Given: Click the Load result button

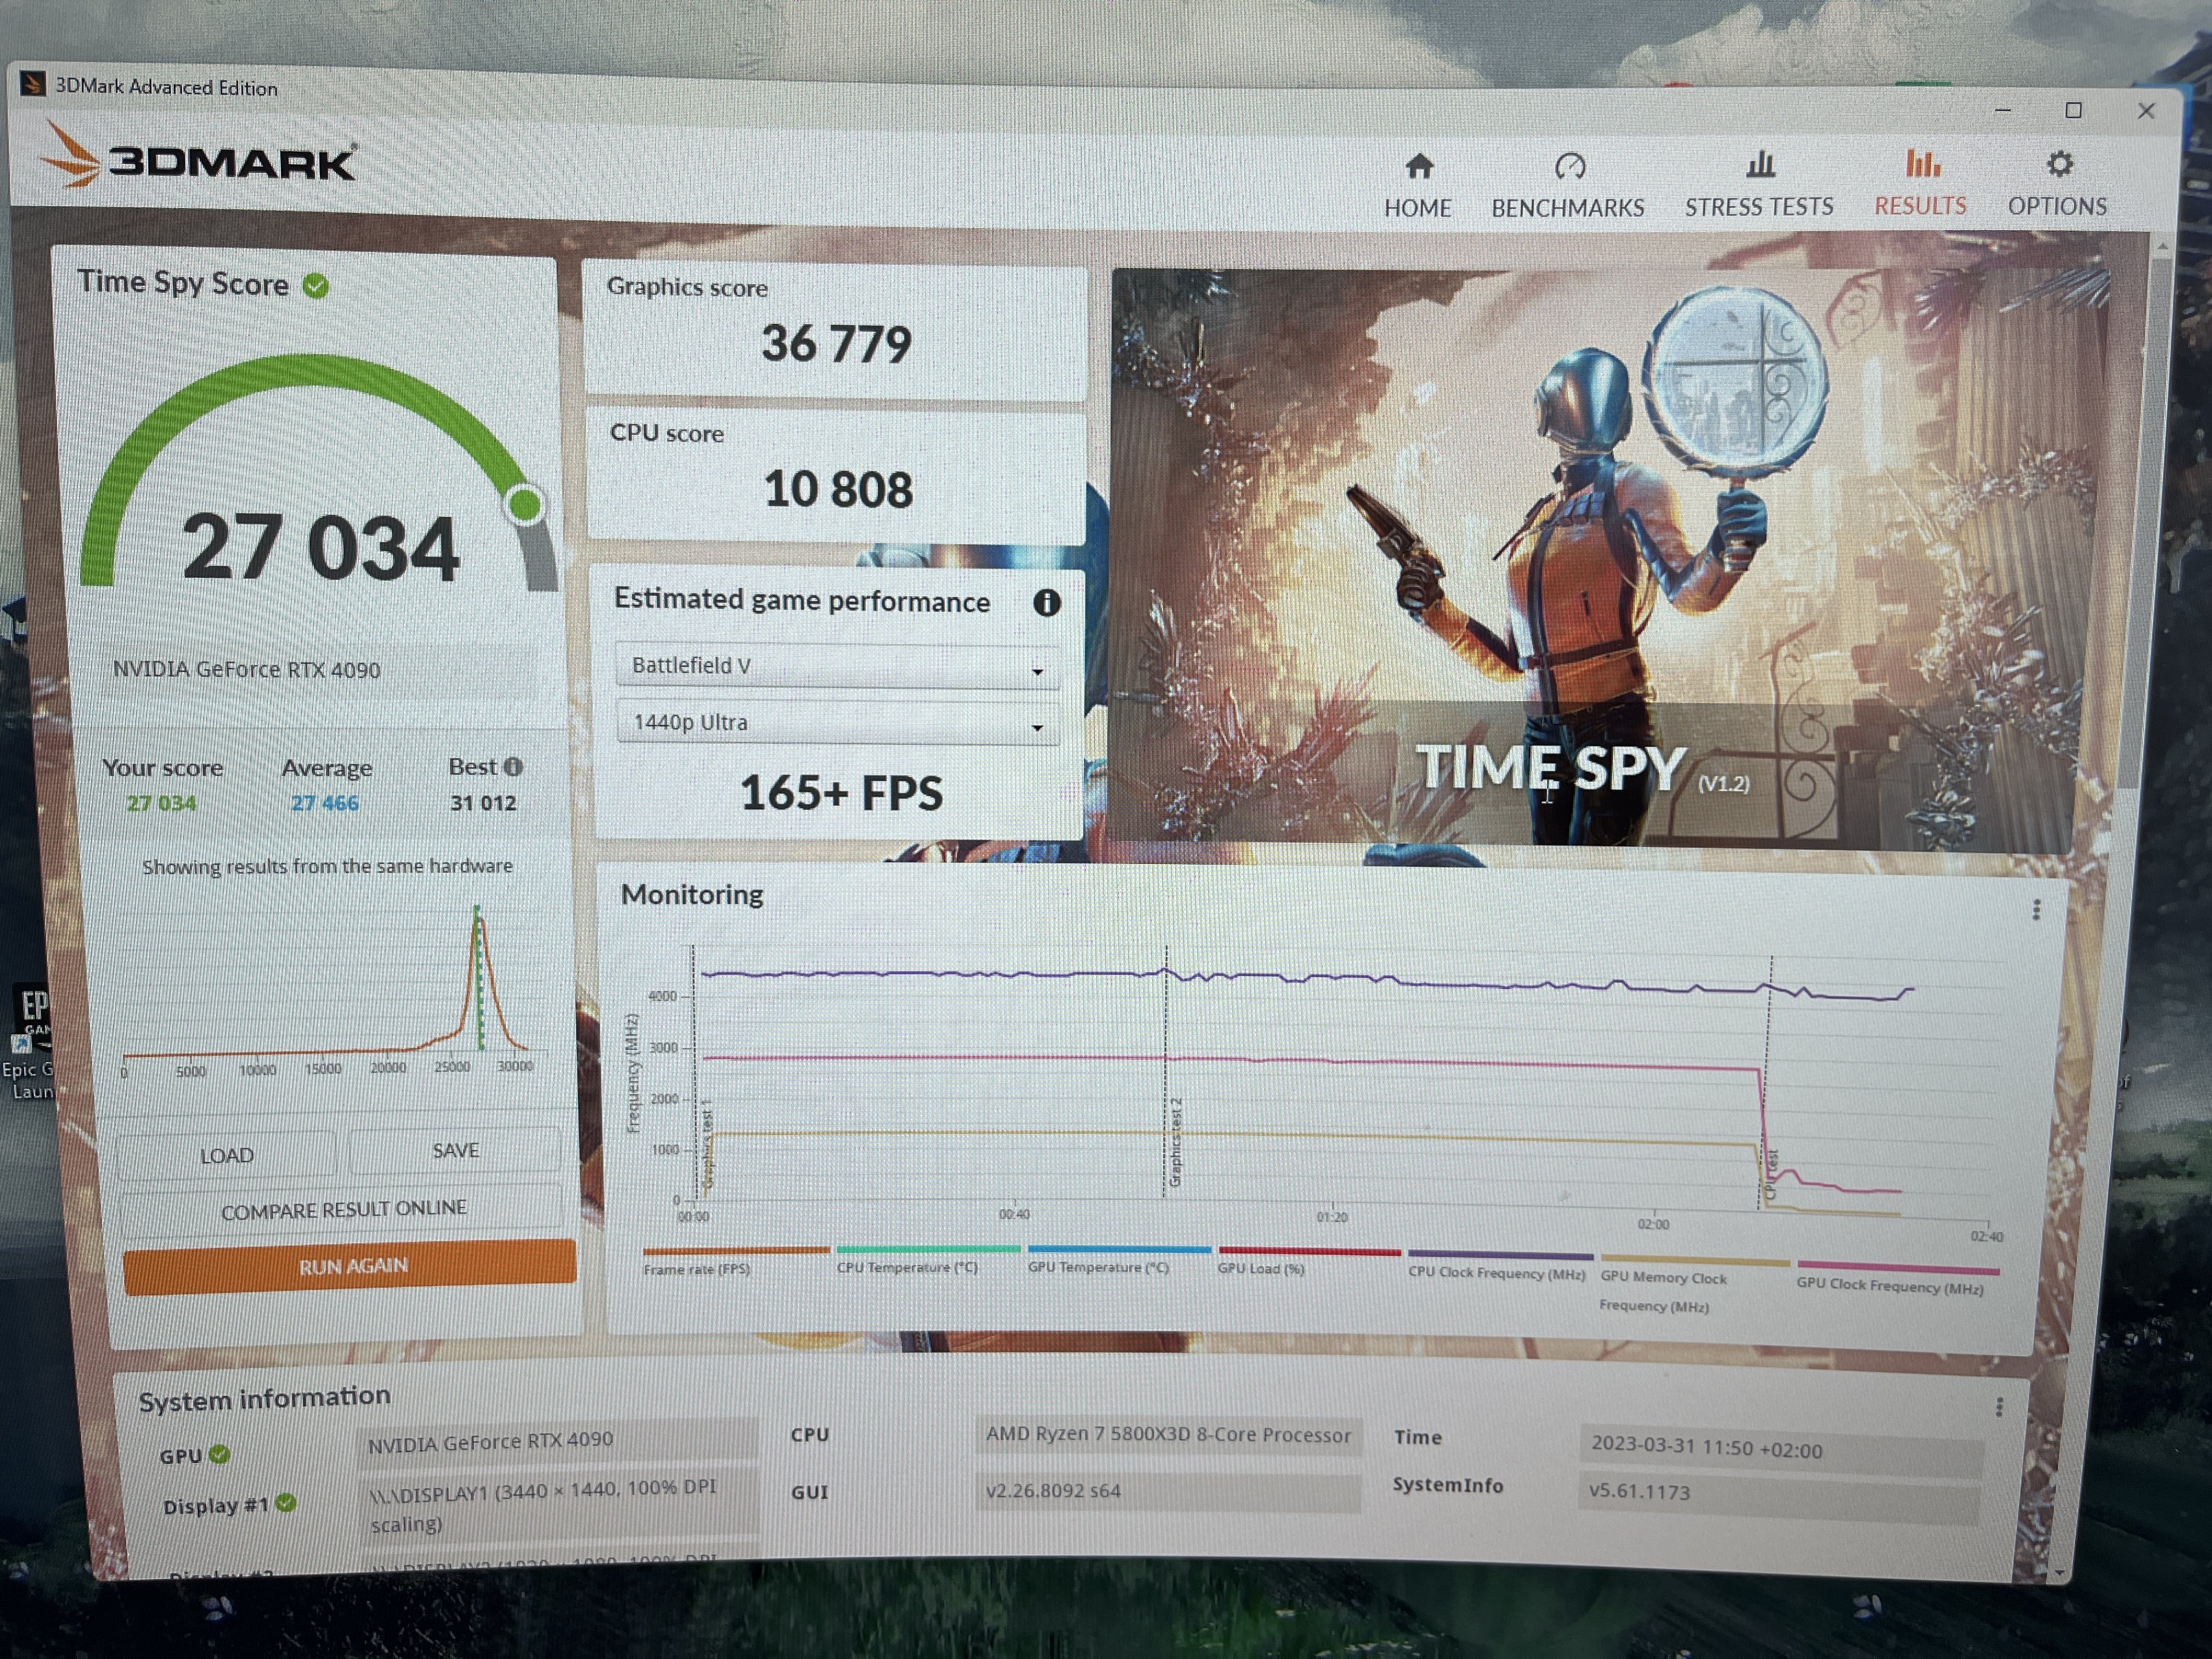Looking at the screenshot, I should [226, 1156].
